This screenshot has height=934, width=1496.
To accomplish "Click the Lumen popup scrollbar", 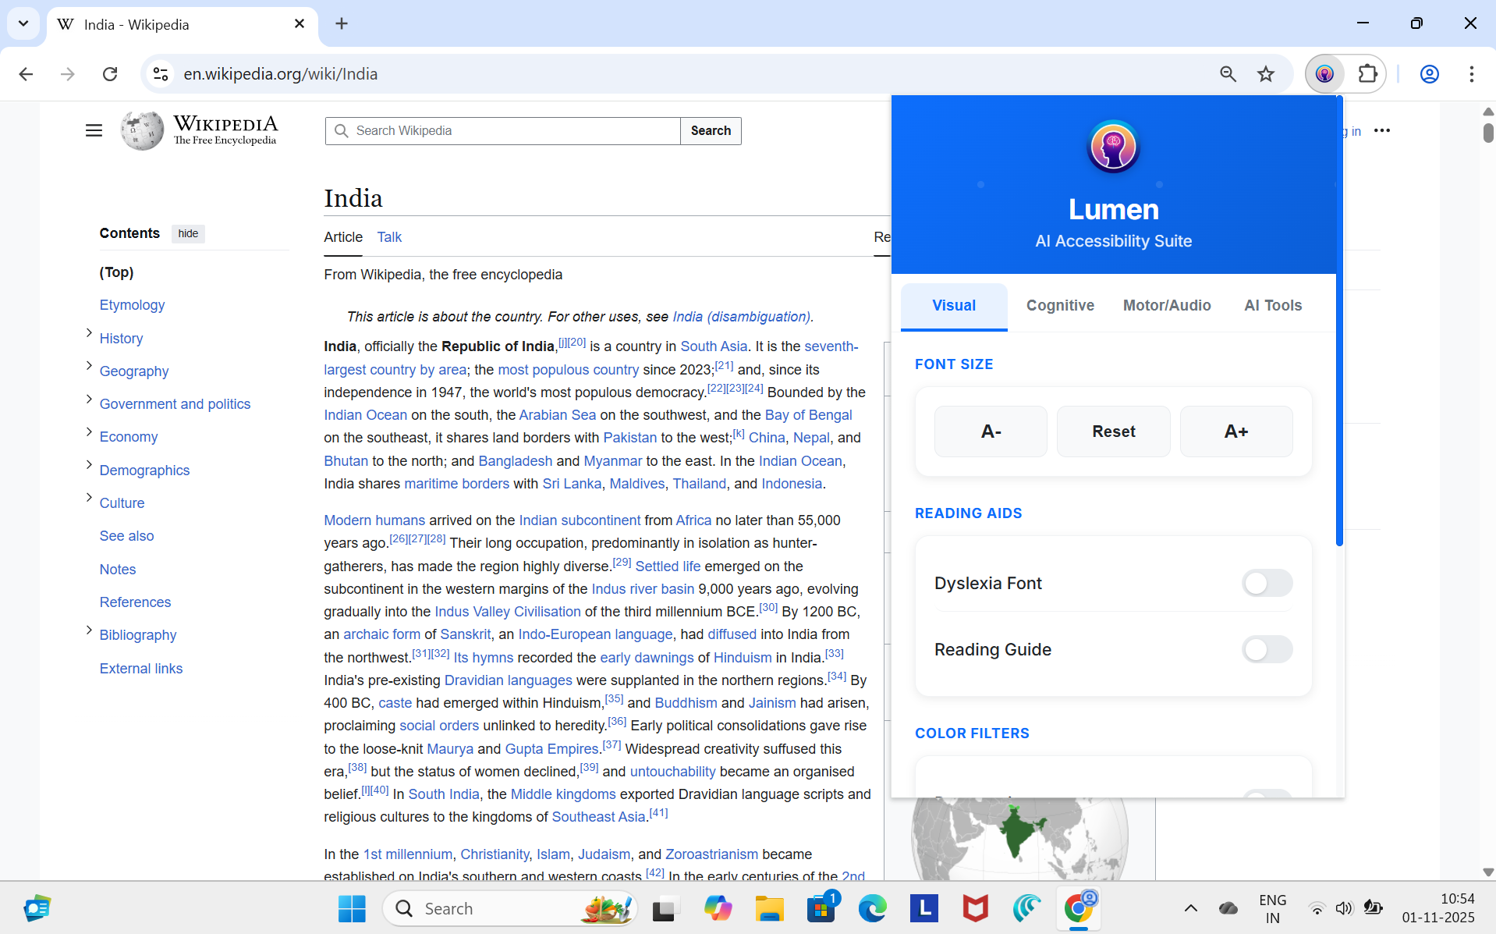I will coord(1339,320).
